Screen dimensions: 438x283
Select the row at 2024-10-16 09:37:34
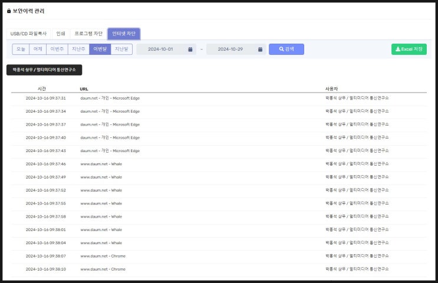pos(219,111)
